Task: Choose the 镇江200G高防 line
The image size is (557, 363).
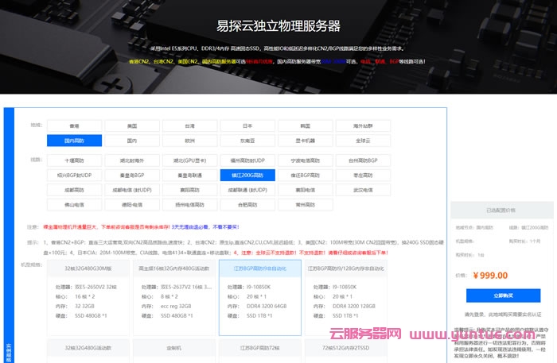Action: pyautogui.click(x=247, y=175)
